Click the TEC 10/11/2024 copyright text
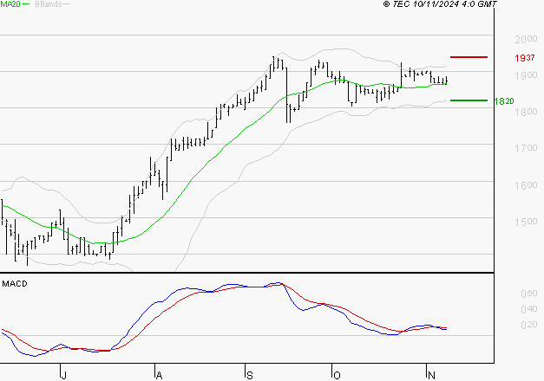Screen dimensions: 544x381 coord(440,3)
